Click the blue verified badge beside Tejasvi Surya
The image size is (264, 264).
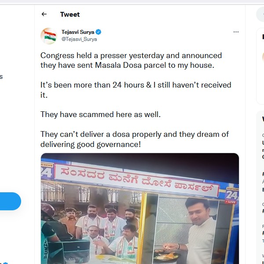(x=99, y=32)
